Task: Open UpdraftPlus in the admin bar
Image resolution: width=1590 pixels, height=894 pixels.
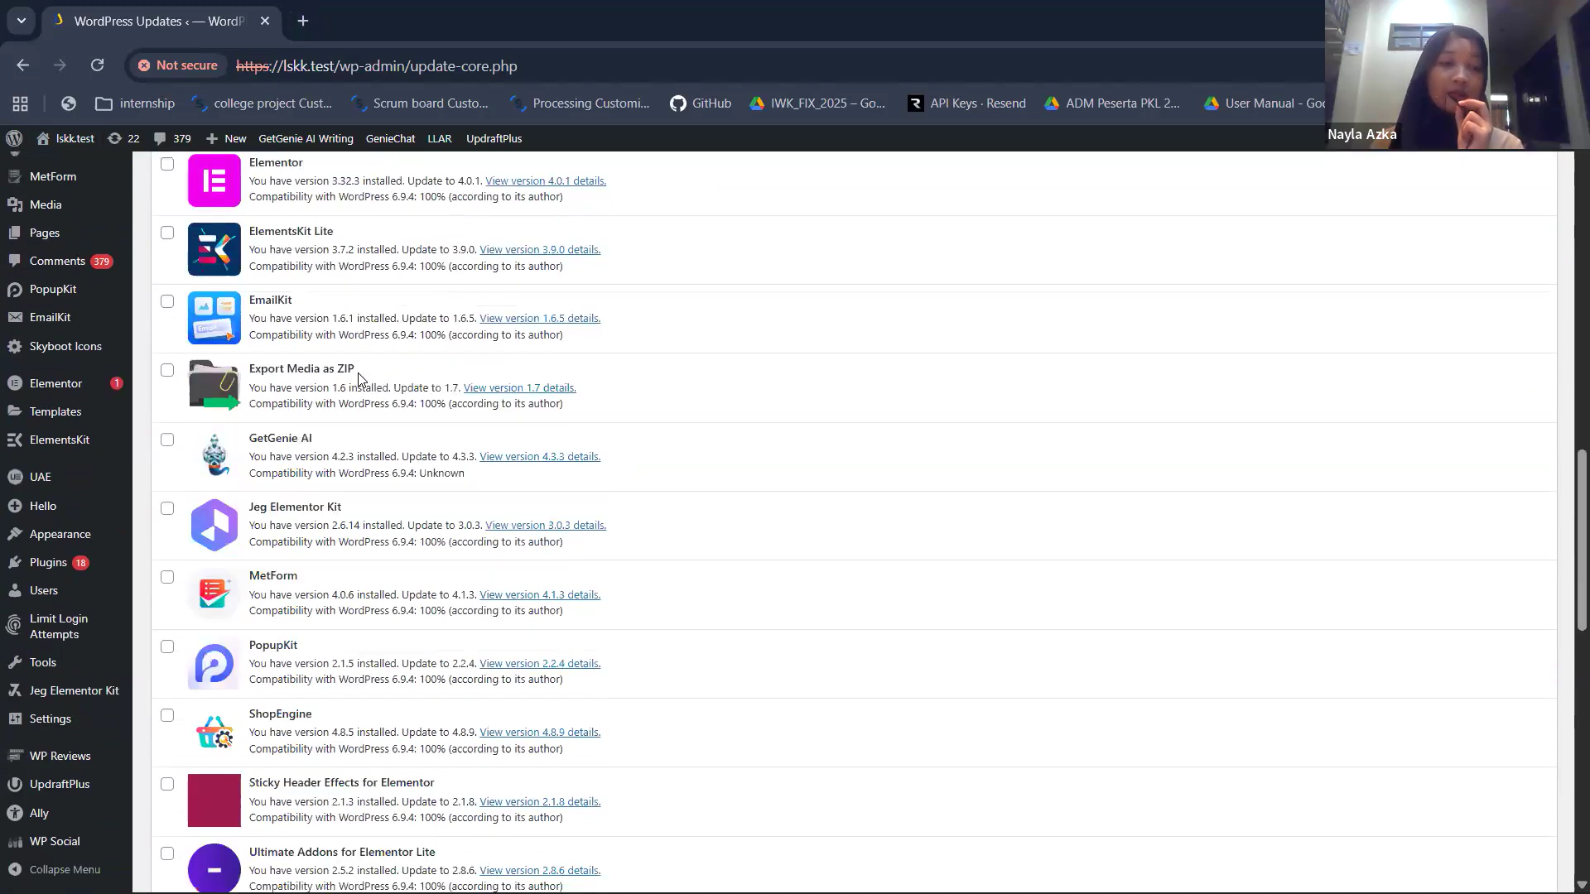Action: coord(494,138)
